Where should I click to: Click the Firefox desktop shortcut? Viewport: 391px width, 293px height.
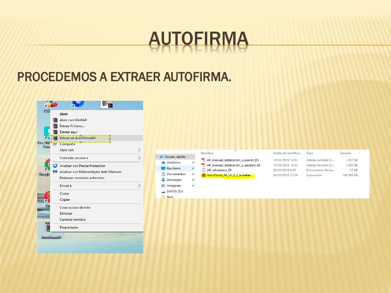click(x=47, y=199)
